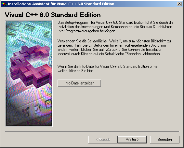This screenshot has width=184, height=148.
Task: Close the Installations-Assistent window with X
Action: pyautogui.click(x=179, y=4)
